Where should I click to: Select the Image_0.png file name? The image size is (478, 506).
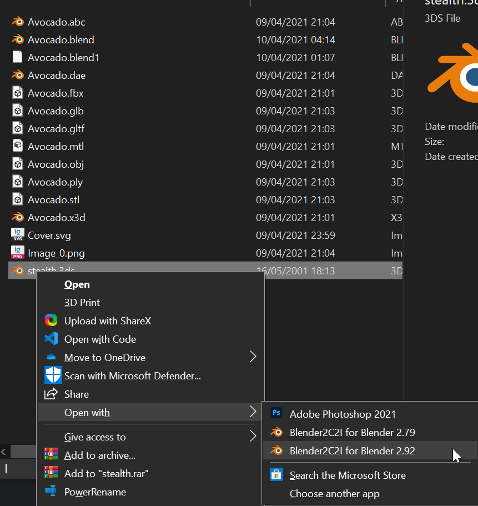pos(56,253)
